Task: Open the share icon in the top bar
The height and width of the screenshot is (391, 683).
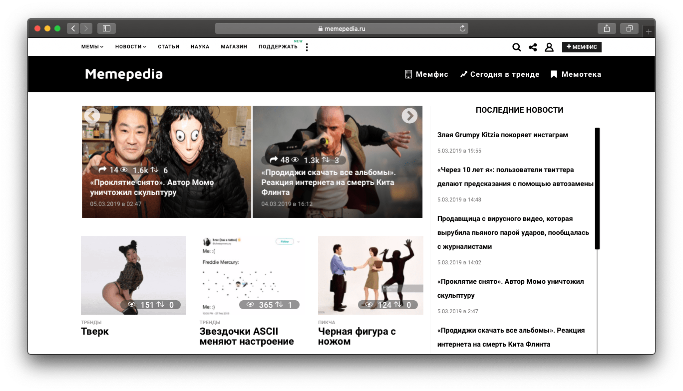Action: pyautogui.click(x=533, y=47)
